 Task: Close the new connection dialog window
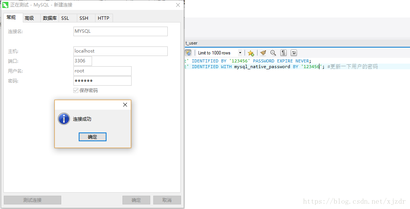tap(178, 5)
